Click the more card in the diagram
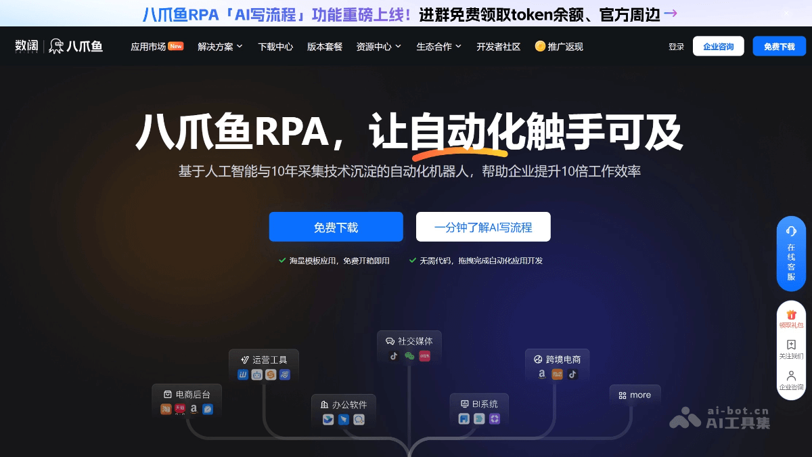The height and width of the screenshot is (457, 812). (635, 395)
